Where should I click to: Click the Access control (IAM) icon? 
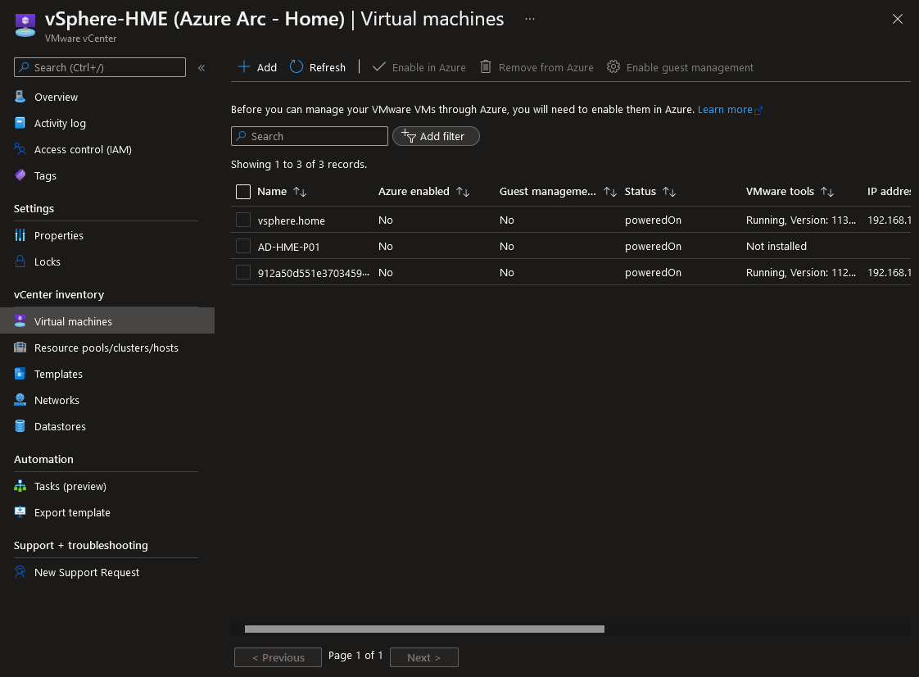coord(20,149)
